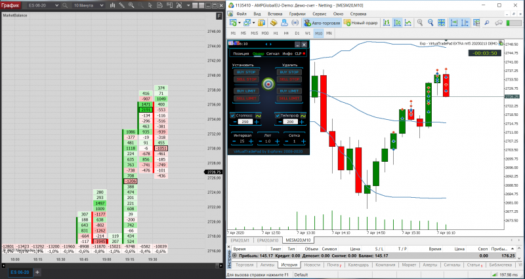Click the zoom in magnifier in NinjaTrader toolbar
Viewport: 525px width, 279px height.
[131, 5]
